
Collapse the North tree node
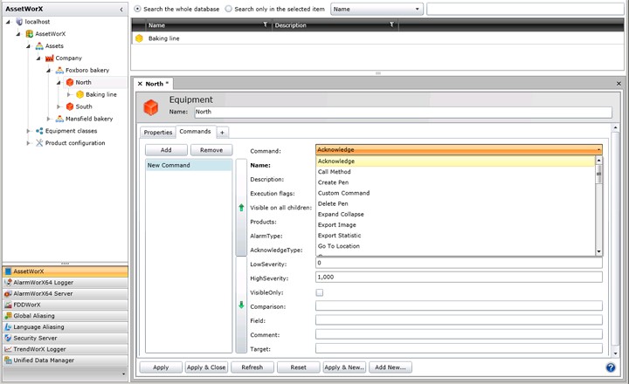click(x=59, y=83)
